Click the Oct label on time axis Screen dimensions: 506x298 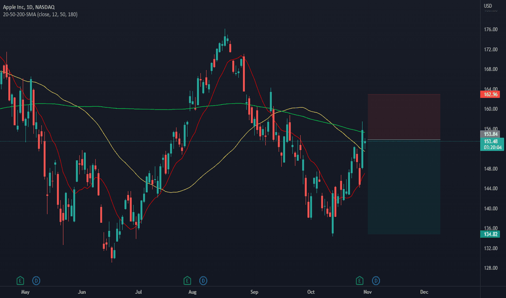click(x=311, y=292)
